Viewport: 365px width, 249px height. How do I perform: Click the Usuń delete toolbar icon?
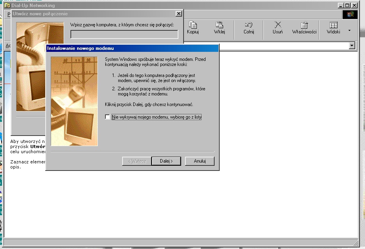click(x=277, y=28)
